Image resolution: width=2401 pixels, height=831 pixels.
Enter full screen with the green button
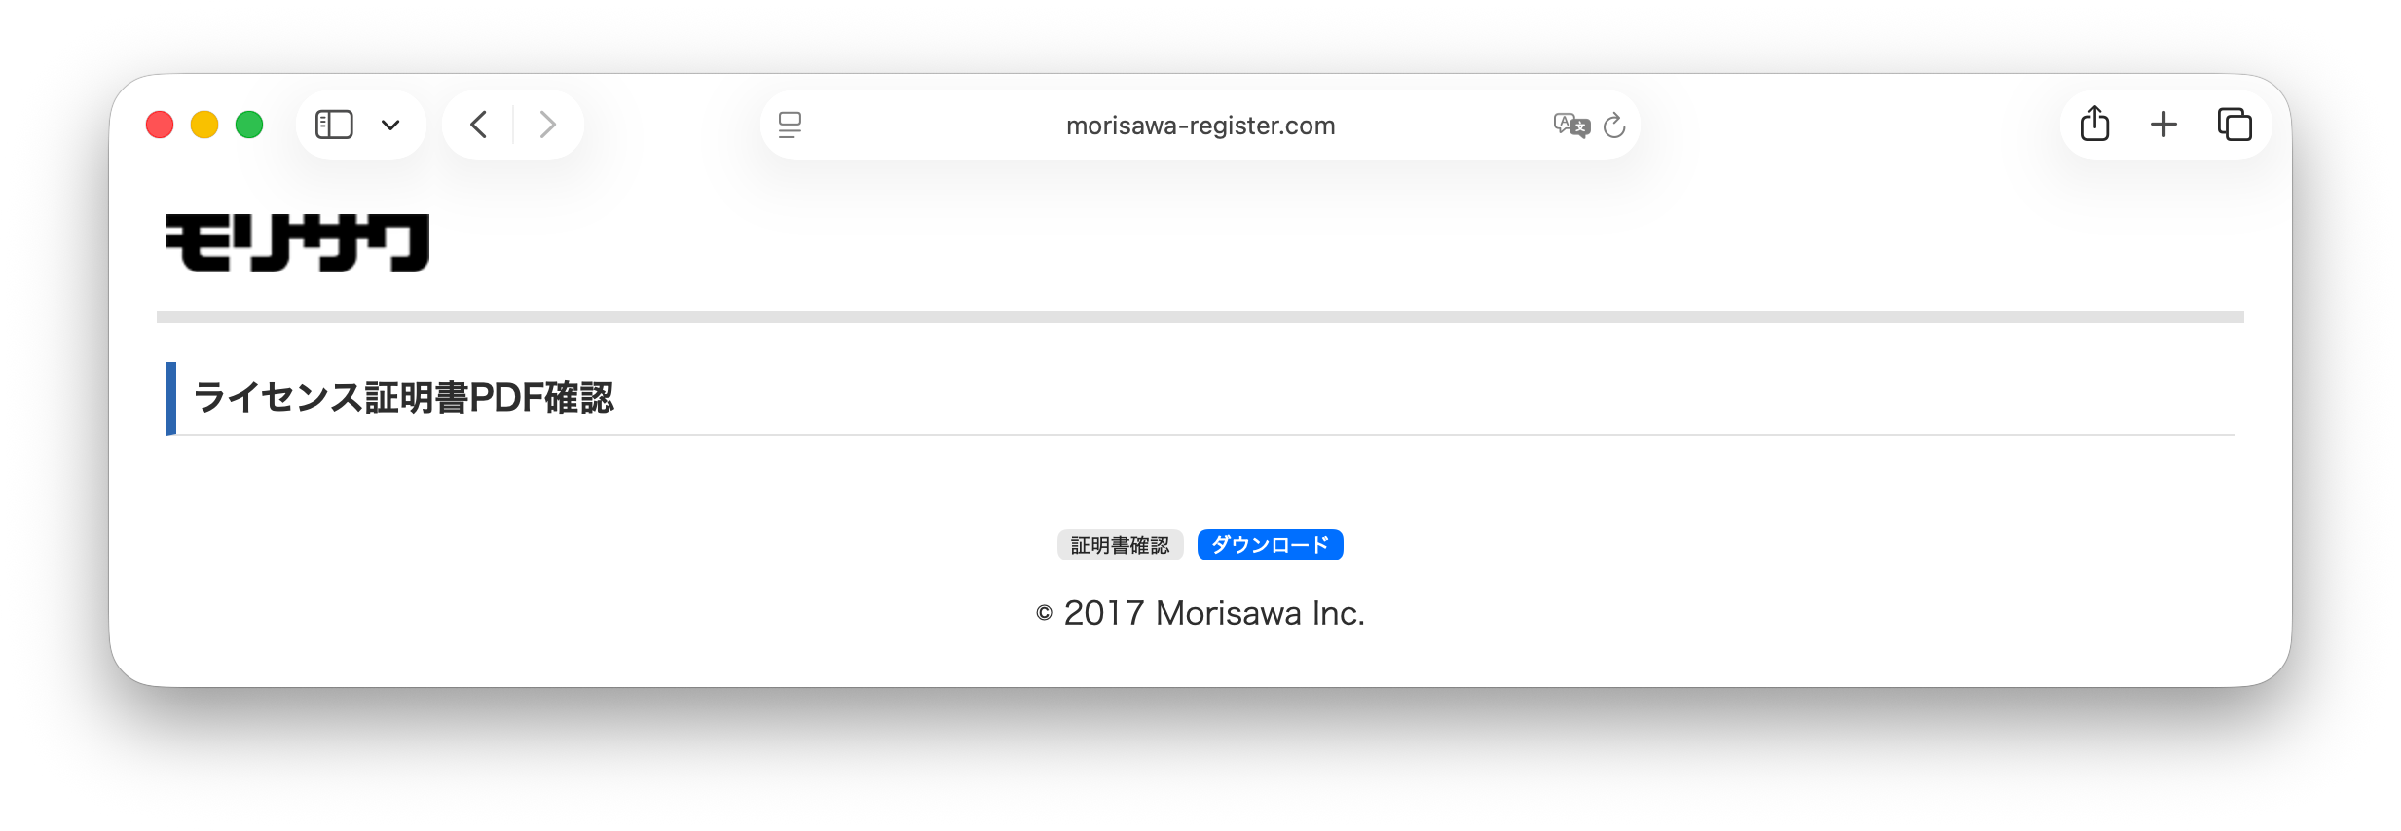pos(249,125)
